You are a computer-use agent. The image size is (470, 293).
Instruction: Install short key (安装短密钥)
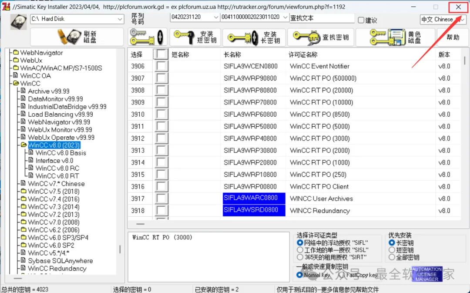click(195, 37)
